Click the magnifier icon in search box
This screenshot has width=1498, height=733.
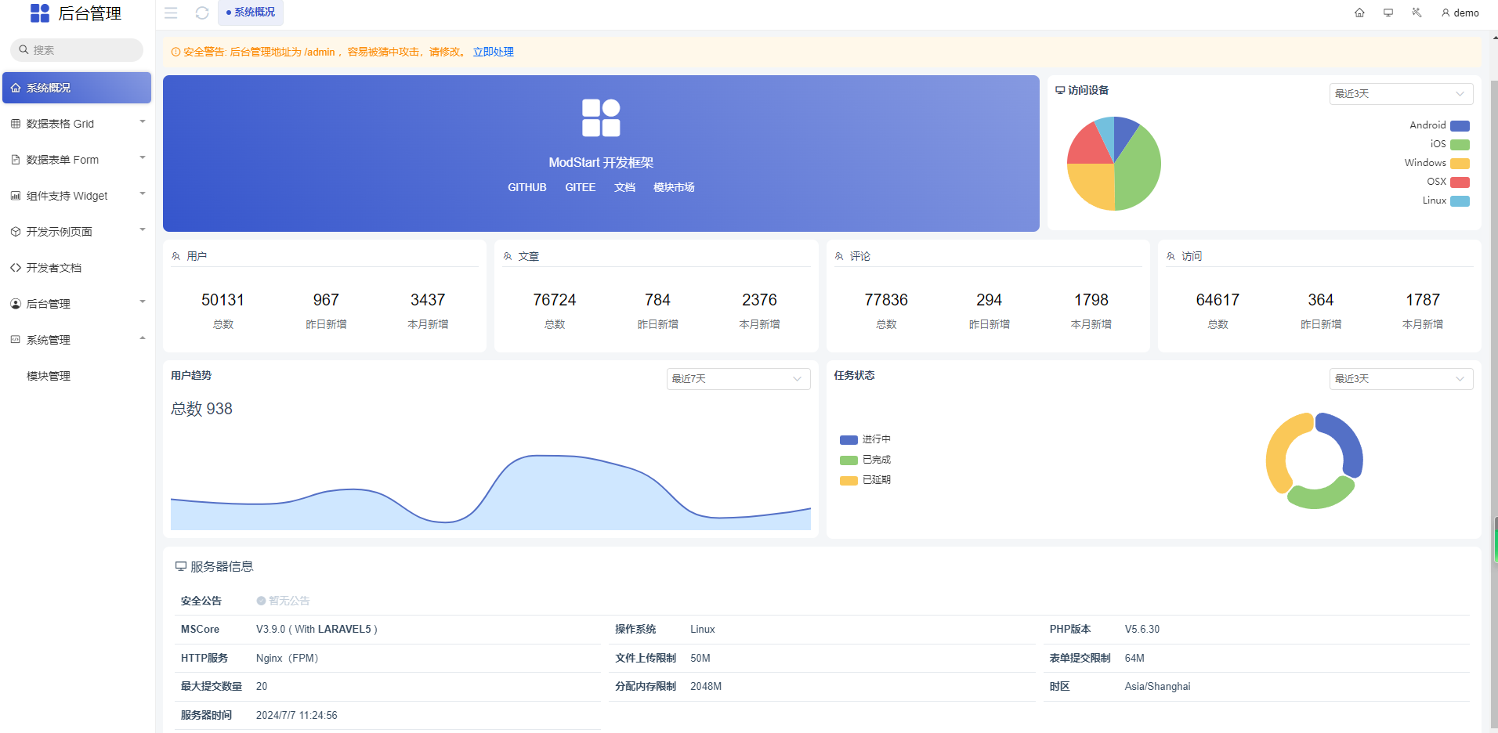tap(24, 49)
